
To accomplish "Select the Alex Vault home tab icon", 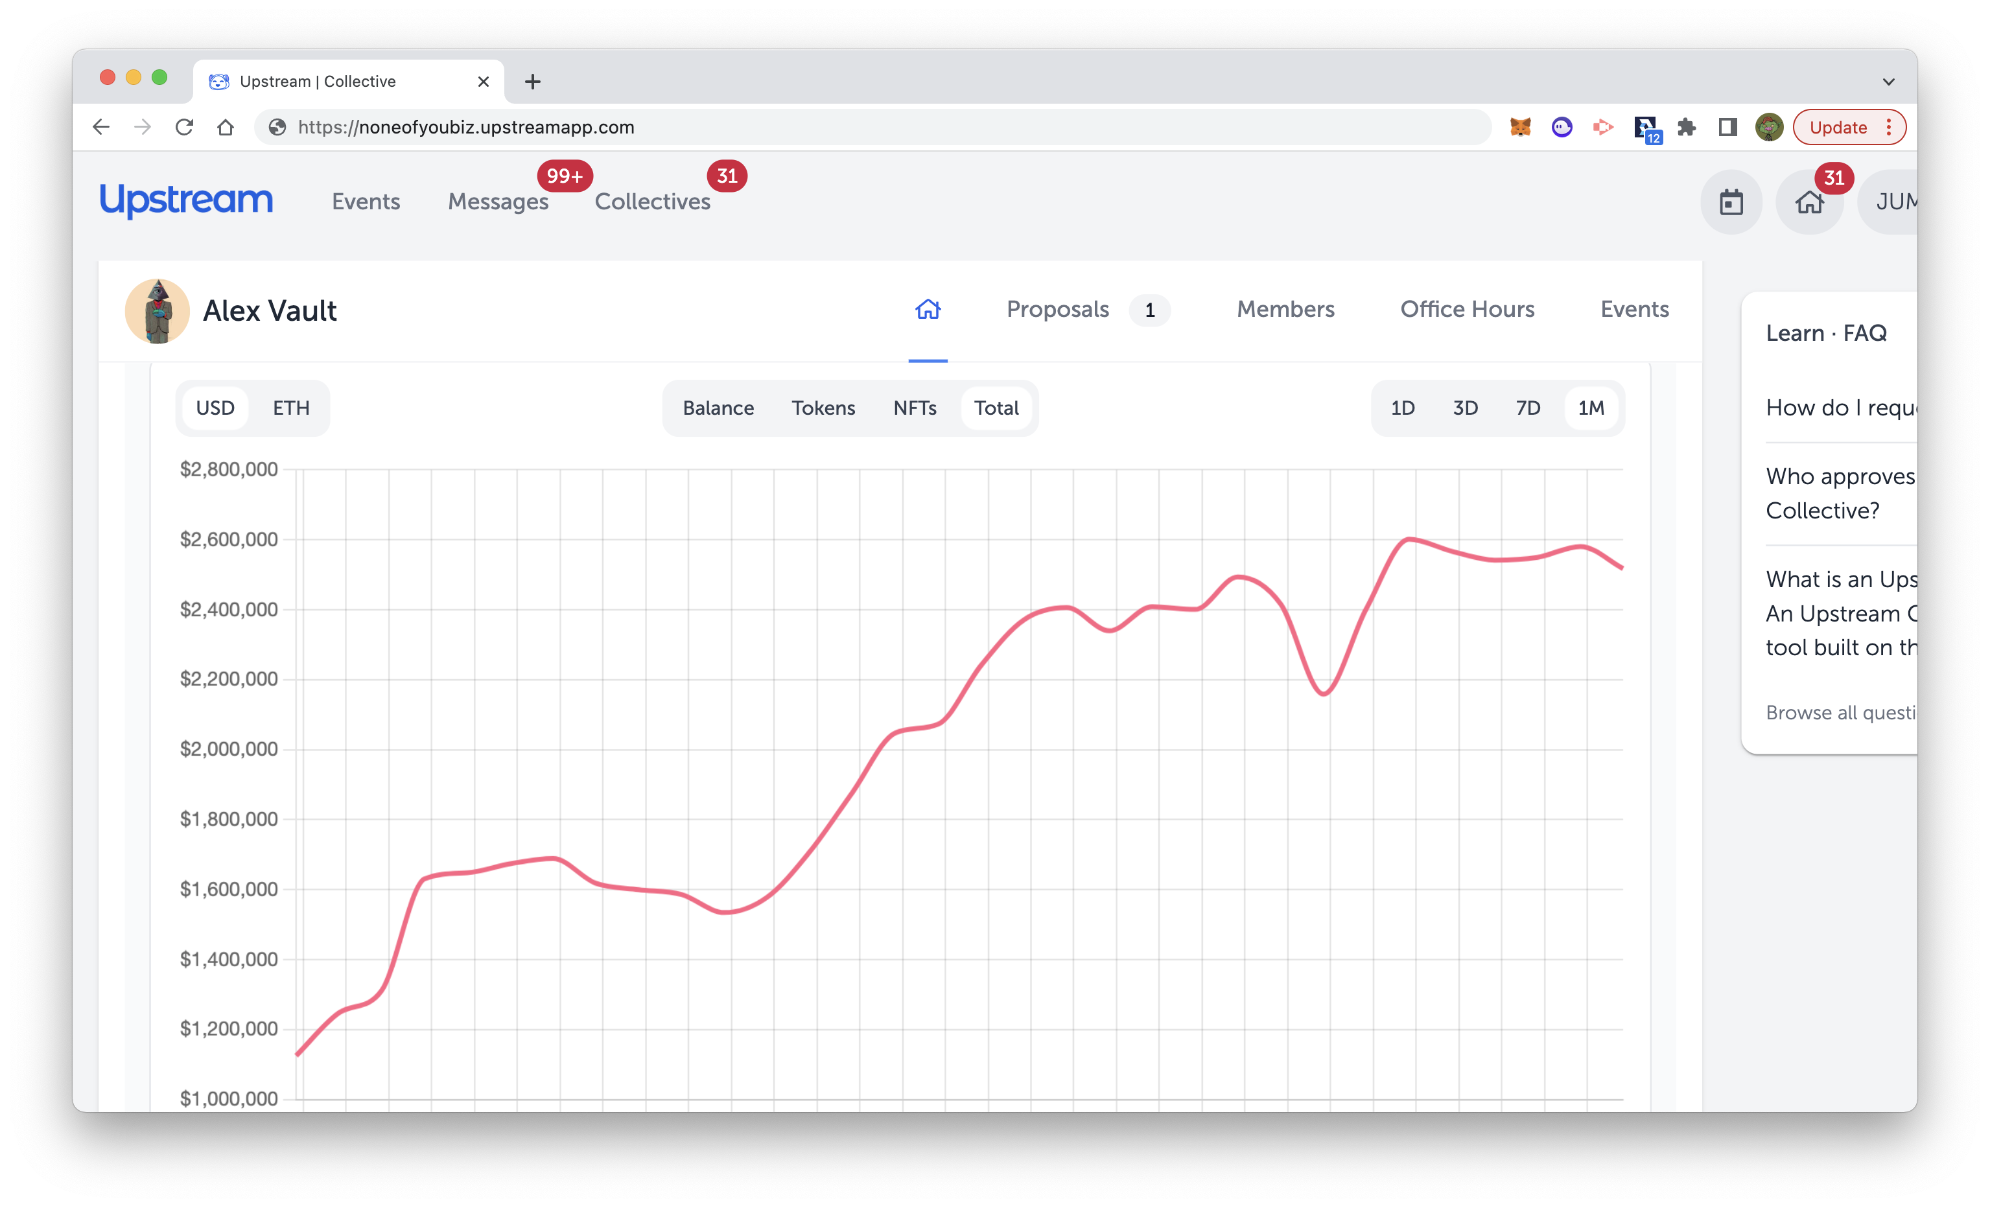I will click(x=927, y=309).
